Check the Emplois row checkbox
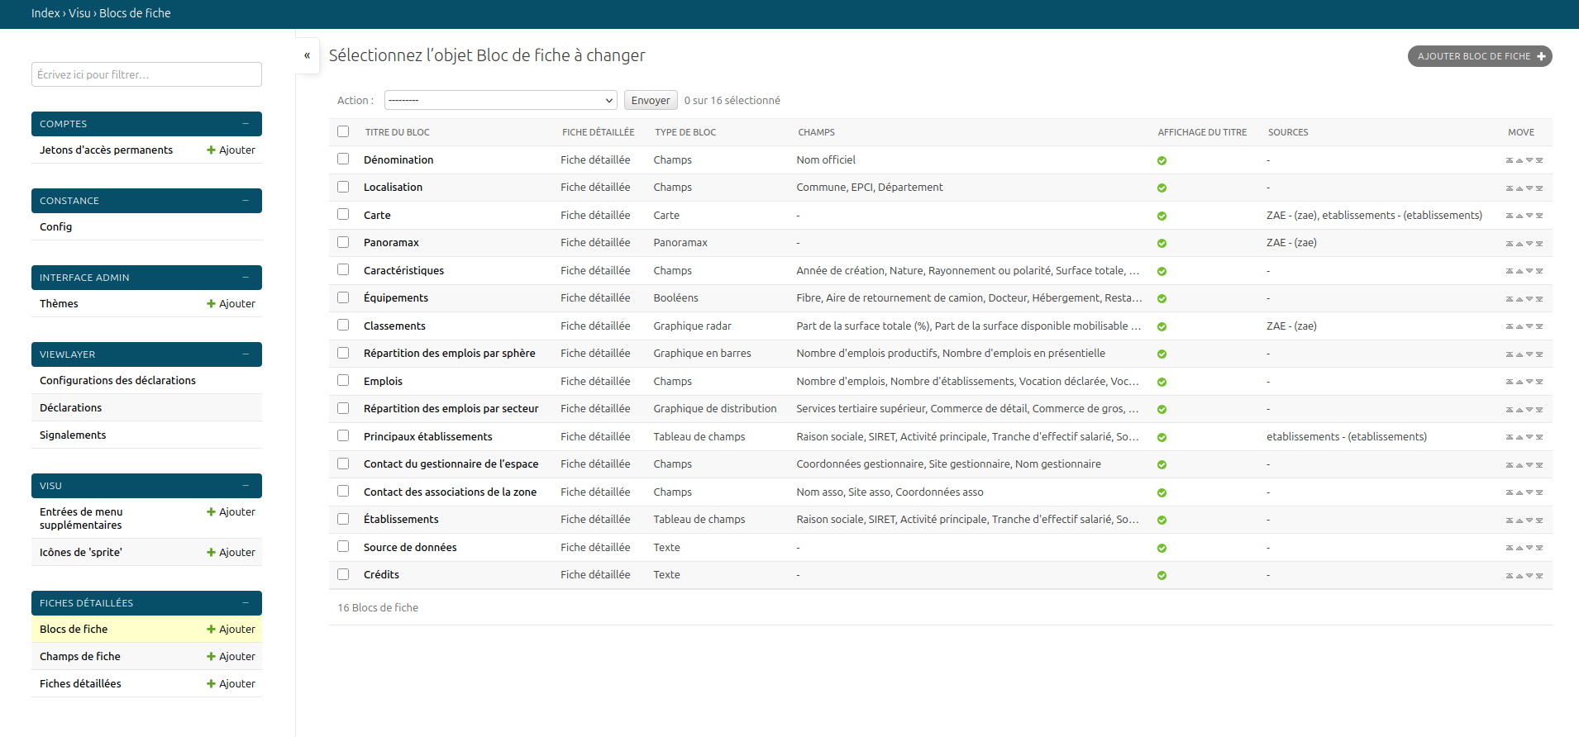Viewport: 1579px width, 737px height. [x=343, y=381]
